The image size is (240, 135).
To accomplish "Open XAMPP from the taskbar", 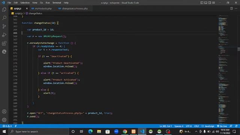I will pos(133,132).
